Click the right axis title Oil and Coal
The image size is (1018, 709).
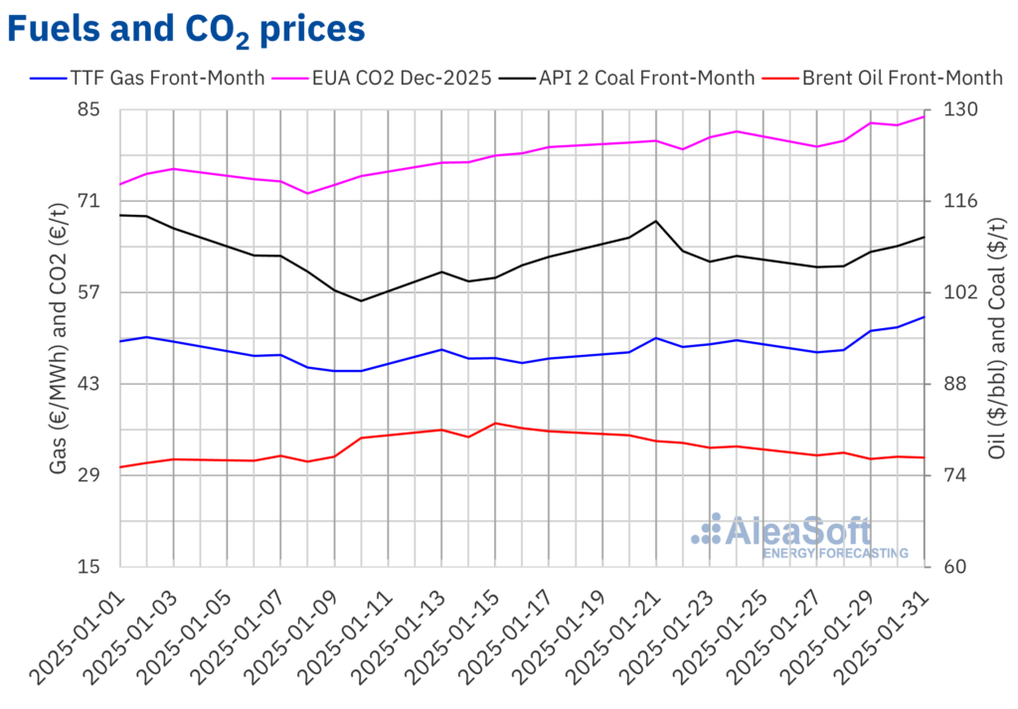[x=997, y=338]
